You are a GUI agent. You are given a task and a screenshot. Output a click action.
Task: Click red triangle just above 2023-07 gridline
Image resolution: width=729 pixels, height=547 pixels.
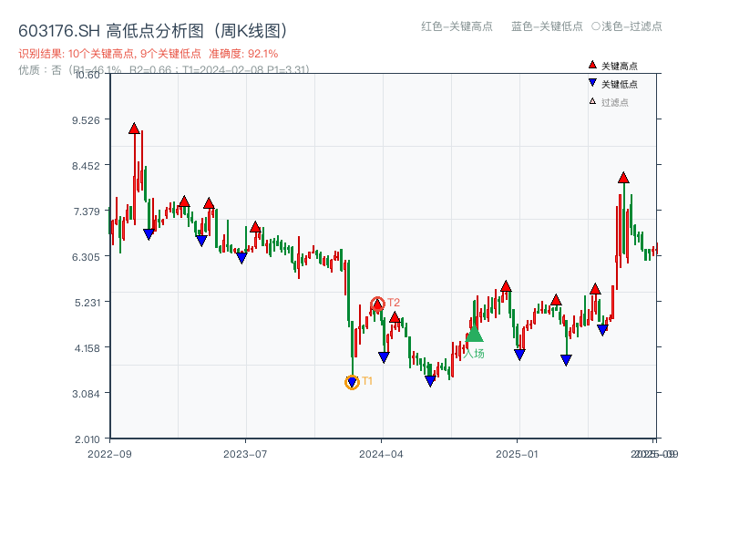[255, 227]
